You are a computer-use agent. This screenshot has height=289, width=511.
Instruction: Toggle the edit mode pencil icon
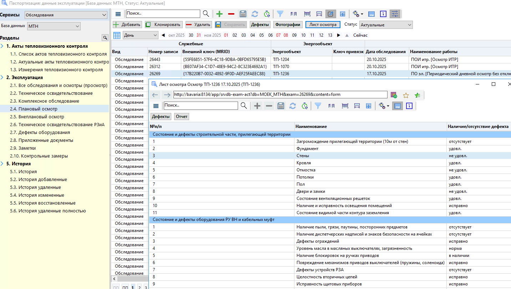pyautogui.click(x=330, y=14)
